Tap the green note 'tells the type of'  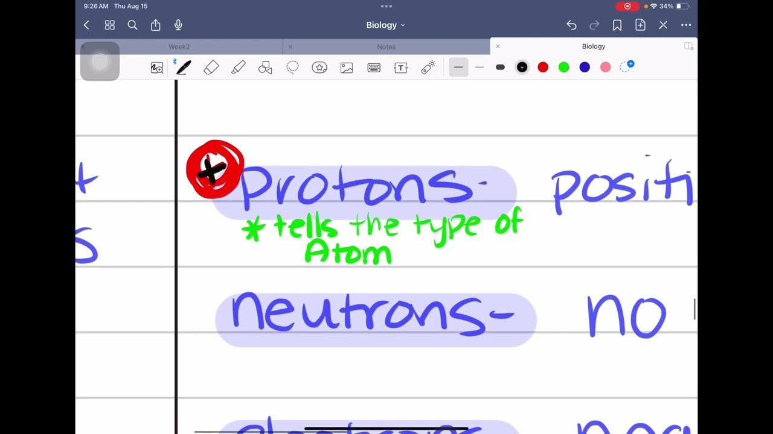tap(382, 227)
